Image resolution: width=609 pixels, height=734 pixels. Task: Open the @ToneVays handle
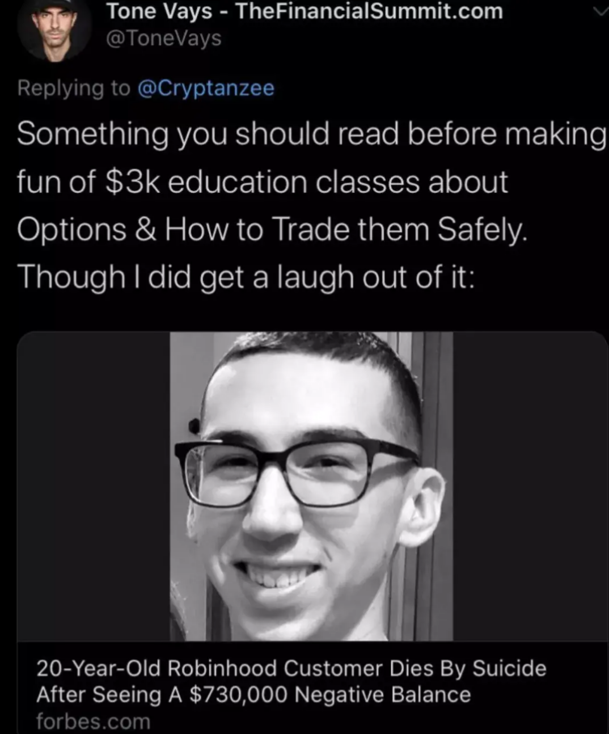click(164, 38)
